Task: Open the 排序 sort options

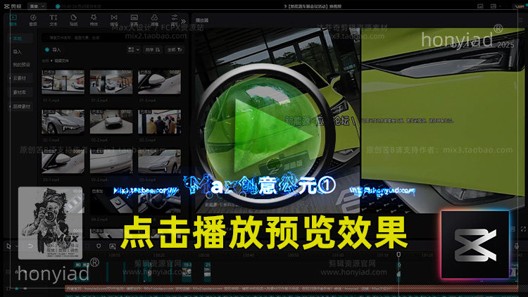Action: click(153, 50)
